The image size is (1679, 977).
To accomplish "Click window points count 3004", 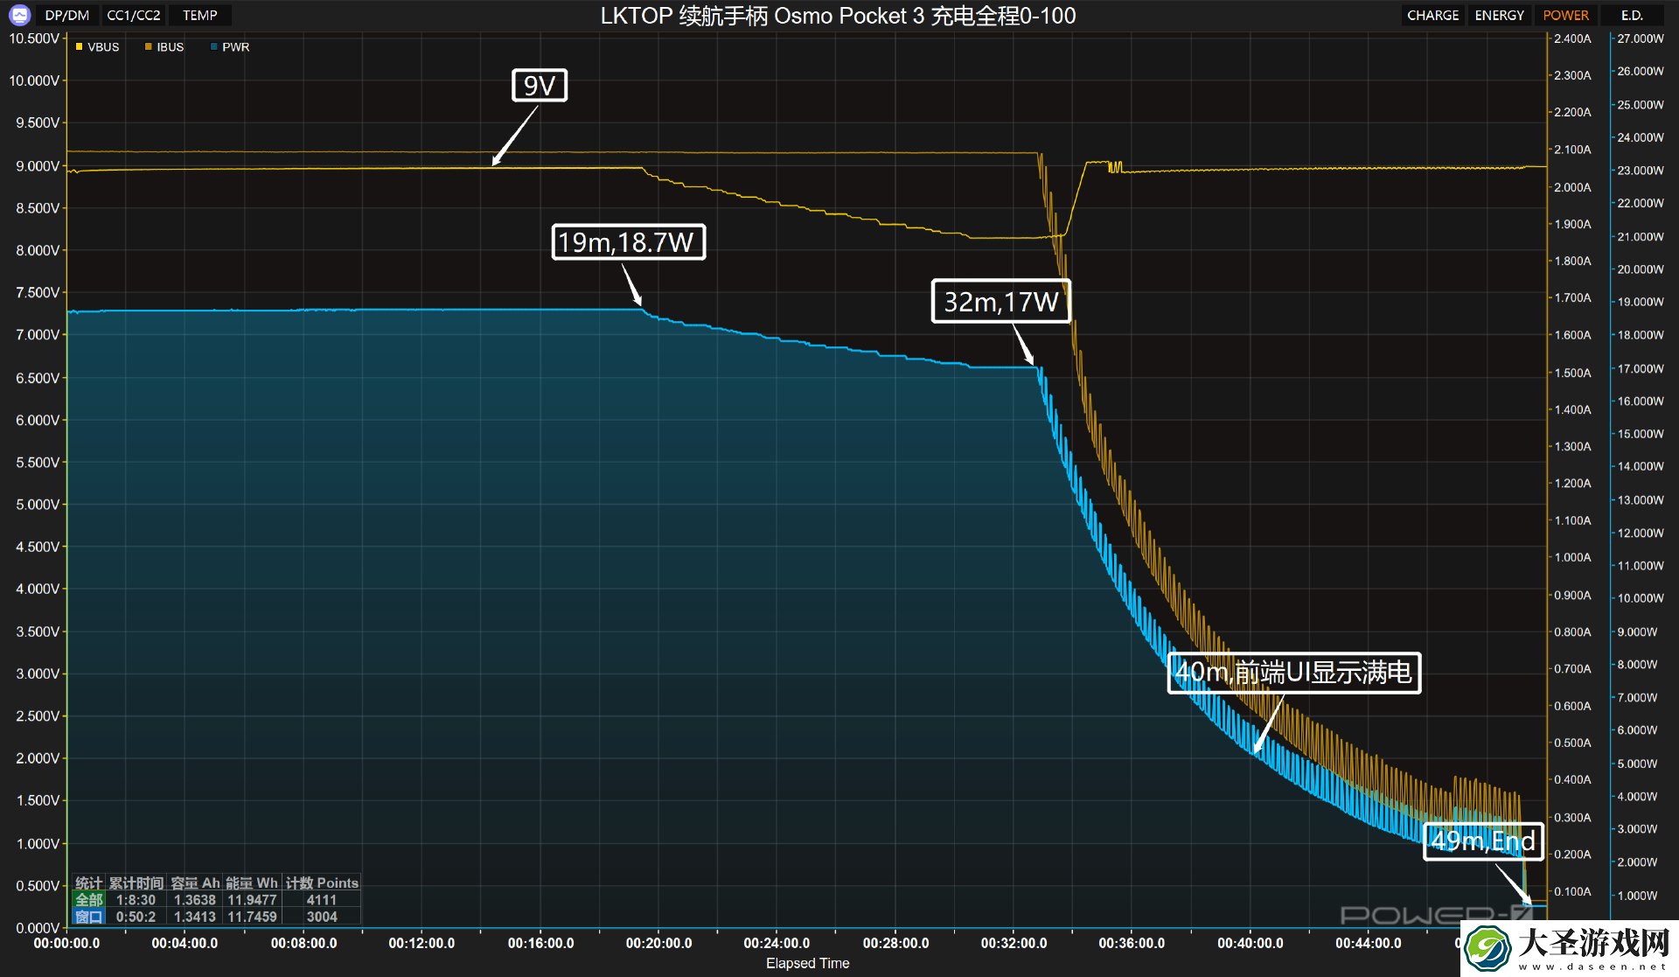I will 322,917.
